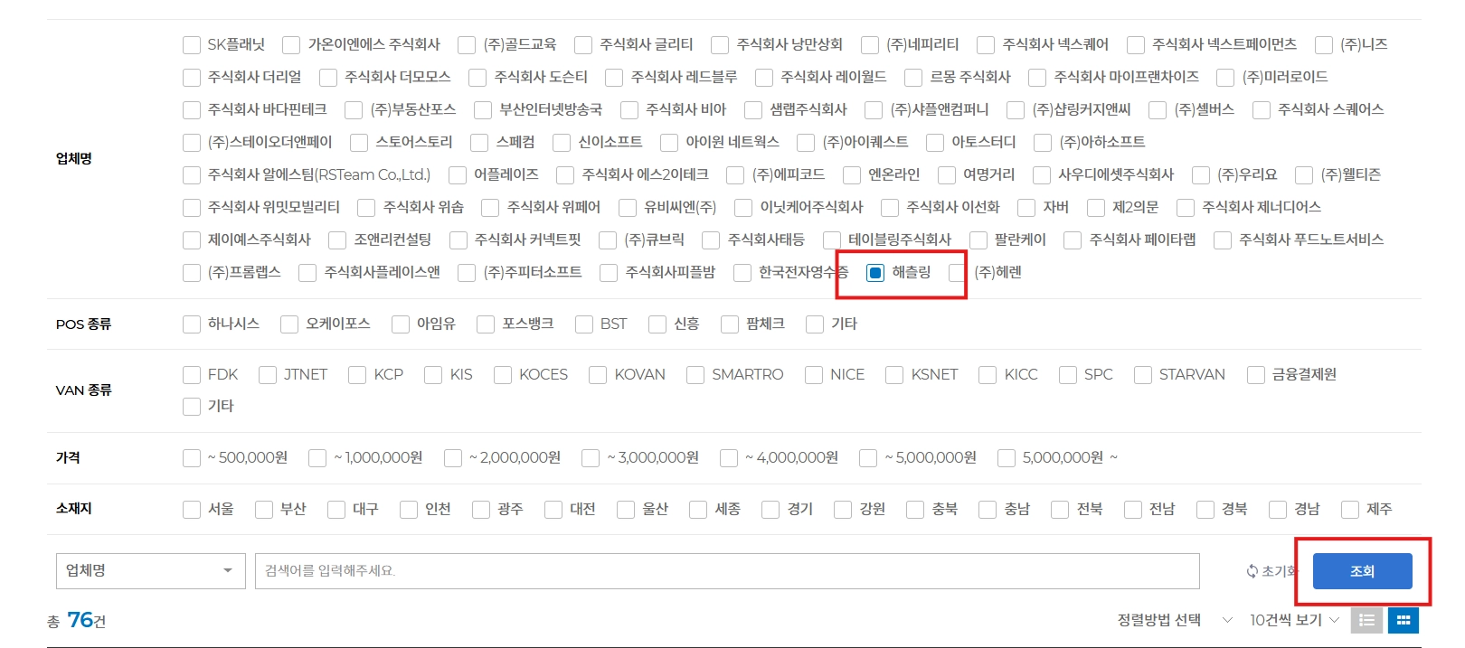Check 주식회사 글리터 company
This screenshot has width=1465, height=648.
(583, 44)
